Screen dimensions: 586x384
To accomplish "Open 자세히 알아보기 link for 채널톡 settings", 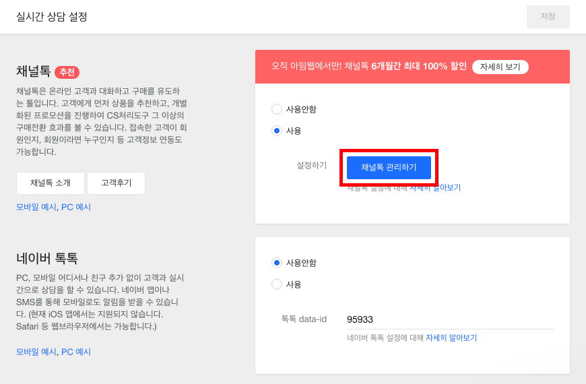I will coord(435,188).
